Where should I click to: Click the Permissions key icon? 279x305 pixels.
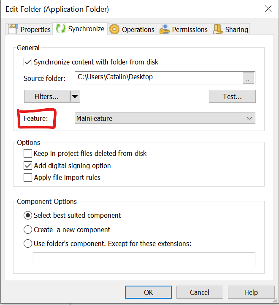pos(164,29)
